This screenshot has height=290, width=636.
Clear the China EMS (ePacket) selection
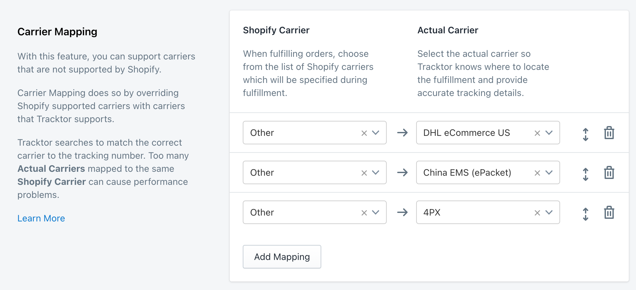coord(537,173)
